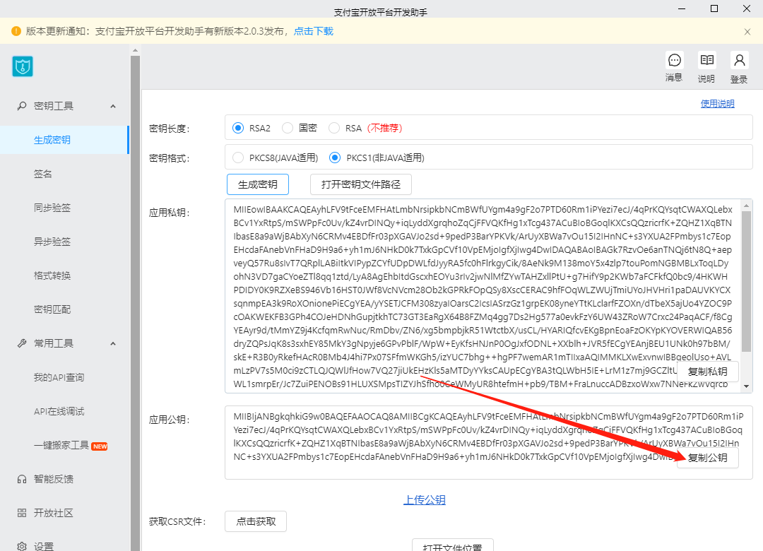Click the 获取CSR文件: label
The height and width of the screenshot is (551, 763).
coord(177,522)
